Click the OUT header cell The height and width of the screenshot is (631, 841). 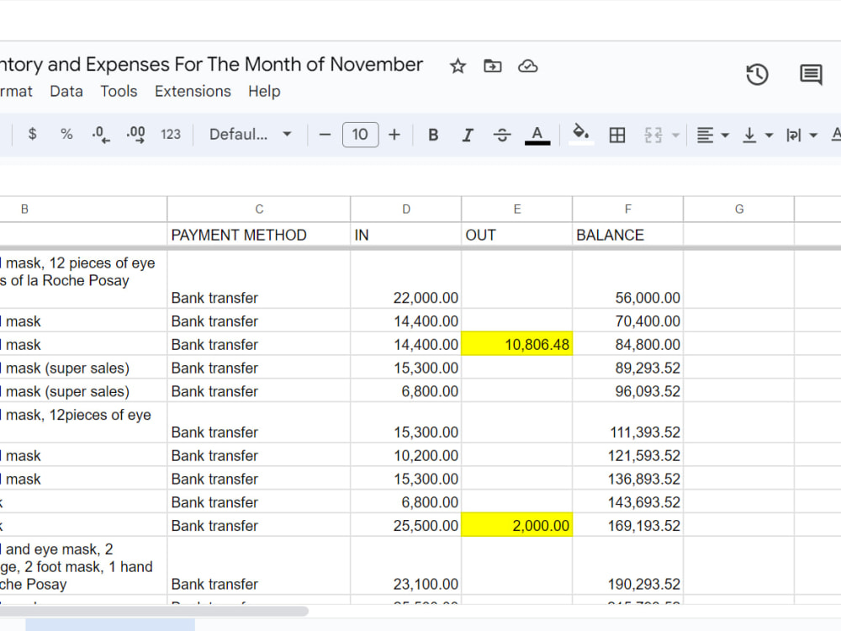click(x=517, y=235)
